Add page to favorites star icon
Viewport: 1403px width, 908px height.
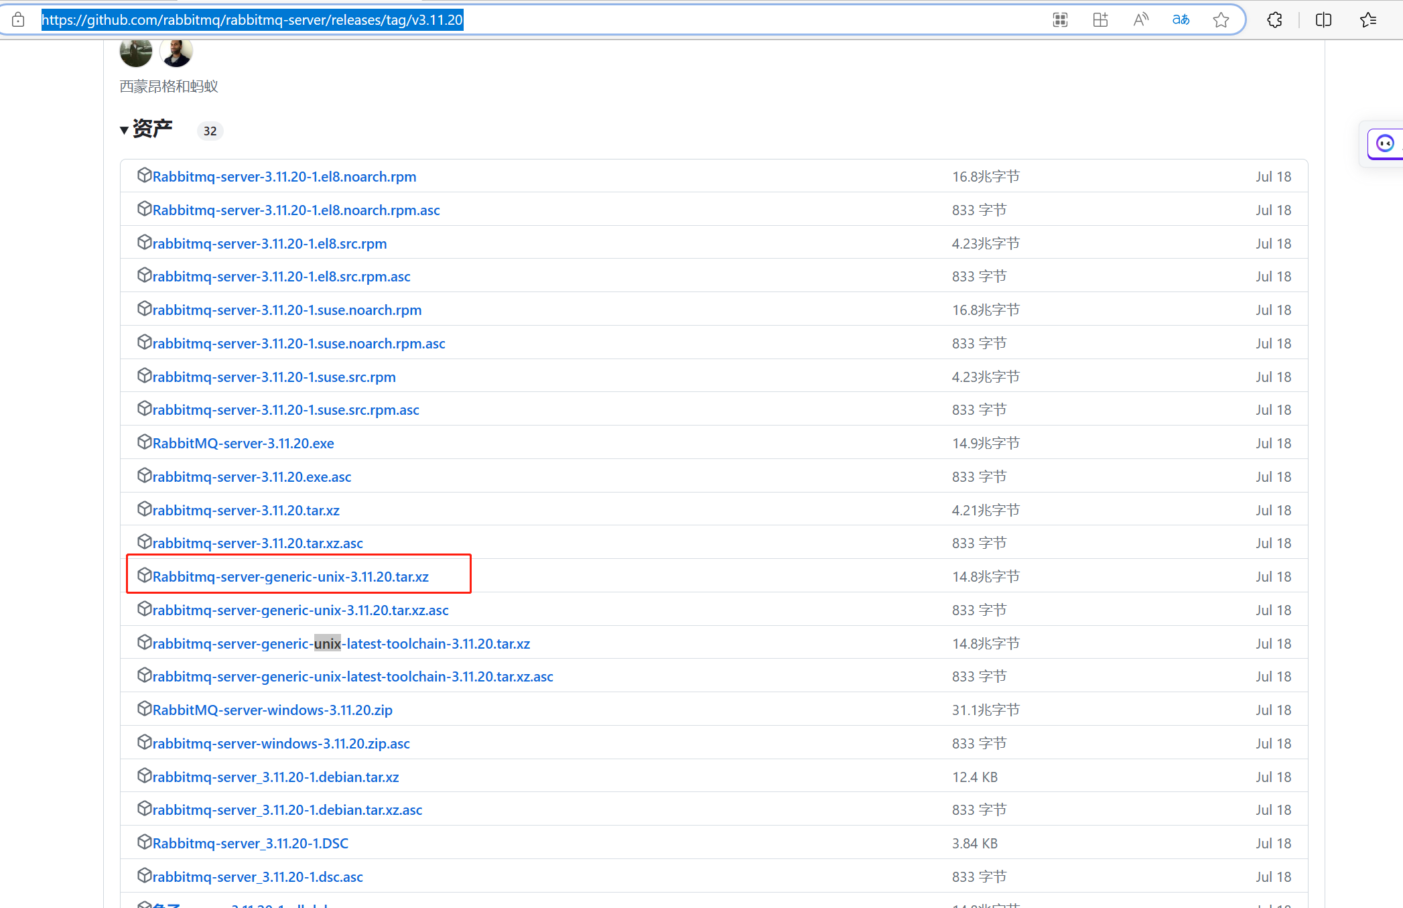point(1221,20)
